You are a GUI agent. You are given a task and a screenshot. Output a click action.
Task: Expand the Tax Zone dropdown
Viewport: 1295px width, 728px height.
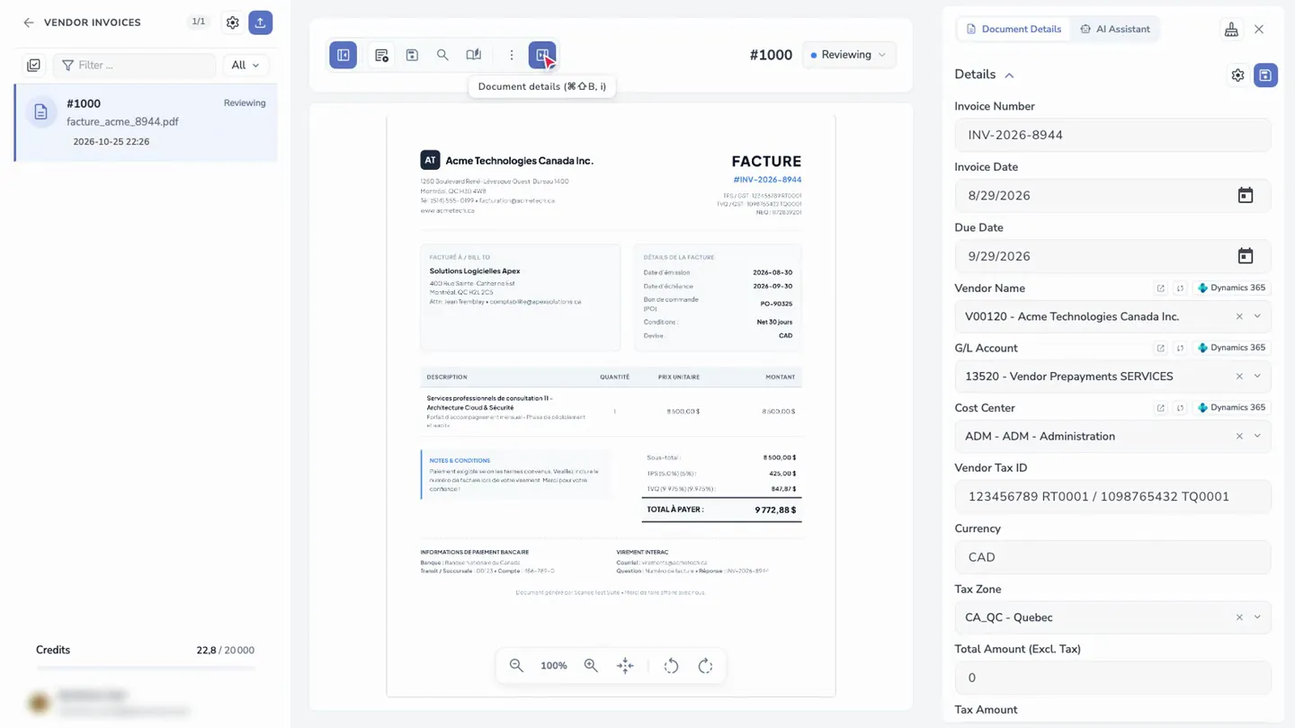(x=1257, y=617)
